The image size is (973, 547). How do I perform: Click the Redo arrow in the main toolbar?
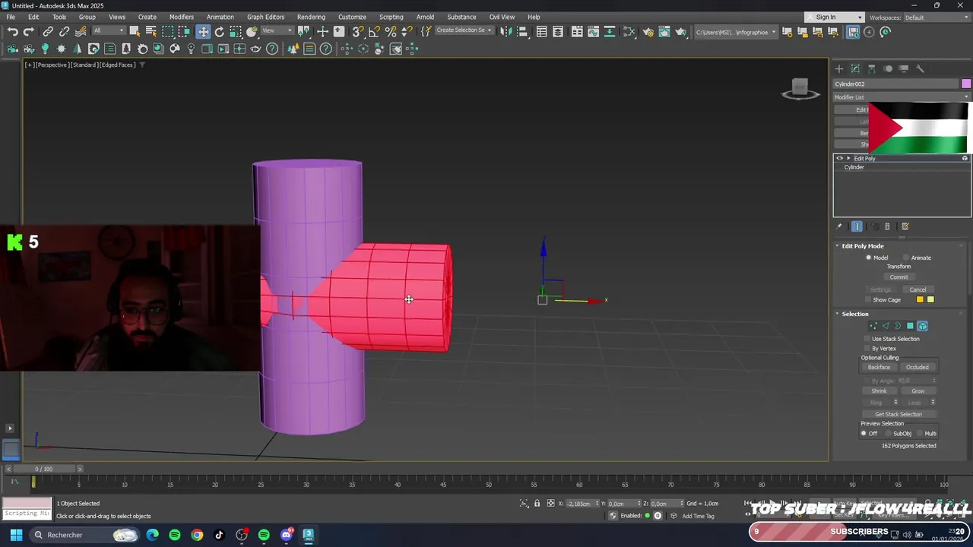point(29,32)
